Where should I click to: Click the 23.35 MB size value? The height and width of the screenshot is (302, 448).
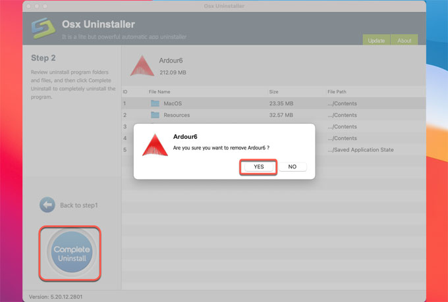pyautogui.click(x=281, y=103)
